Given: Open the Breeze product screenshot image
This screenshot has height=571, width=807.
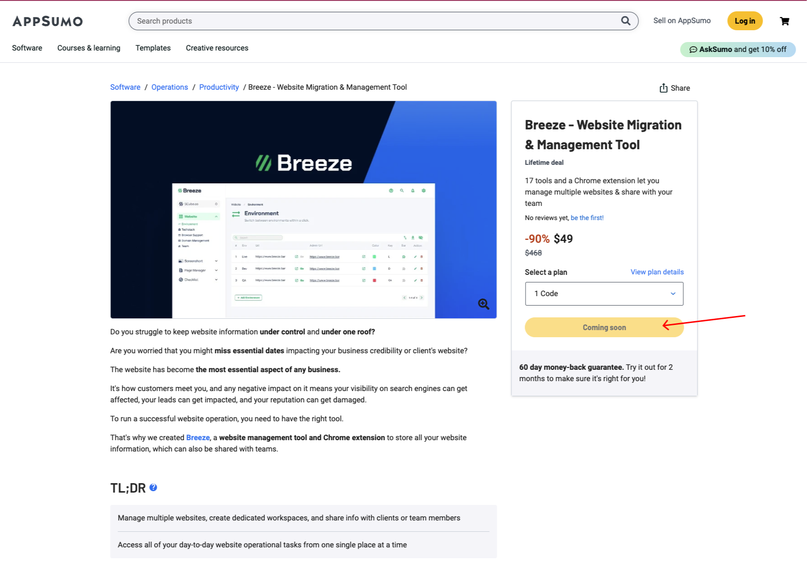Looking at the screenshot, I should [x=303, y=210].
